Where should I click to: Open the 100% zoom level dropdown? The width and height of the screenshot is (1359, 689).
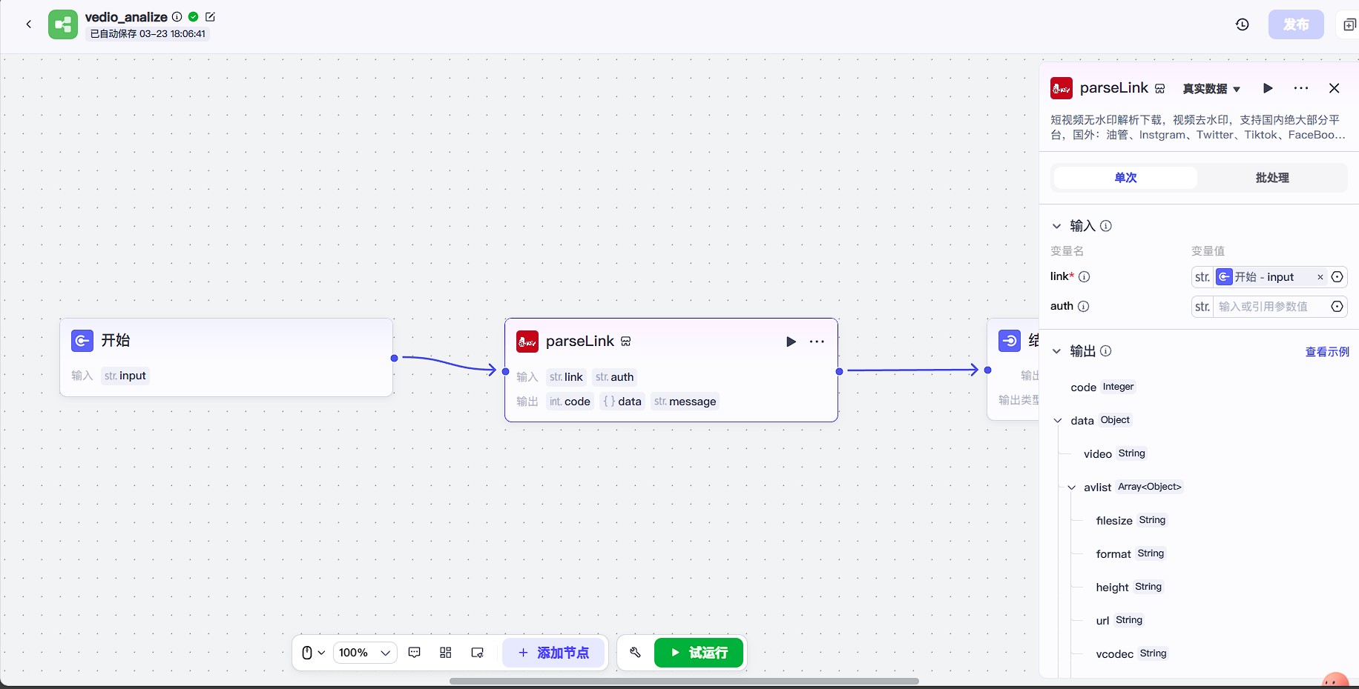(364, 653)
